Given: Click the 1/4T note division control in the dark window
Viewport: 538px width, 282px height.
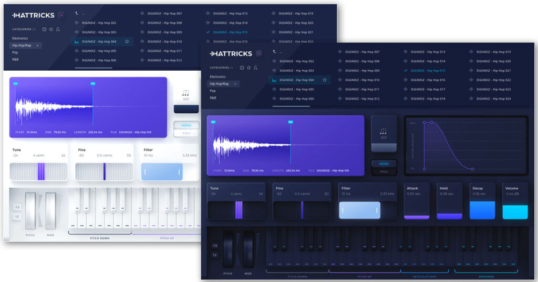Looking at the screenshot, I should [x=384, y=134].
